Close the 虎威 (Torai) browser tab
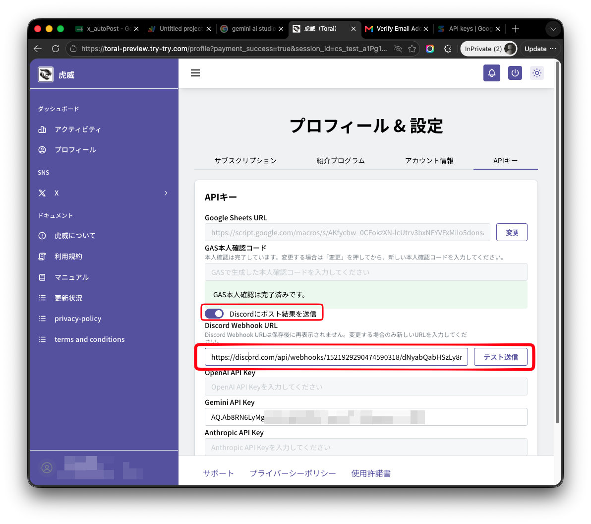This screenshot has height=524, width=591. [x=353, y=29]
